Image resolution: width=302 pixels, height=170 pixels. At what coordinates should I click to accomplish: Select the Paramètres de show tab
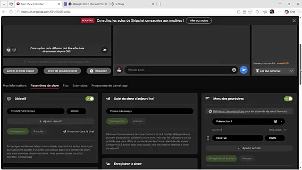pos(45,85)
